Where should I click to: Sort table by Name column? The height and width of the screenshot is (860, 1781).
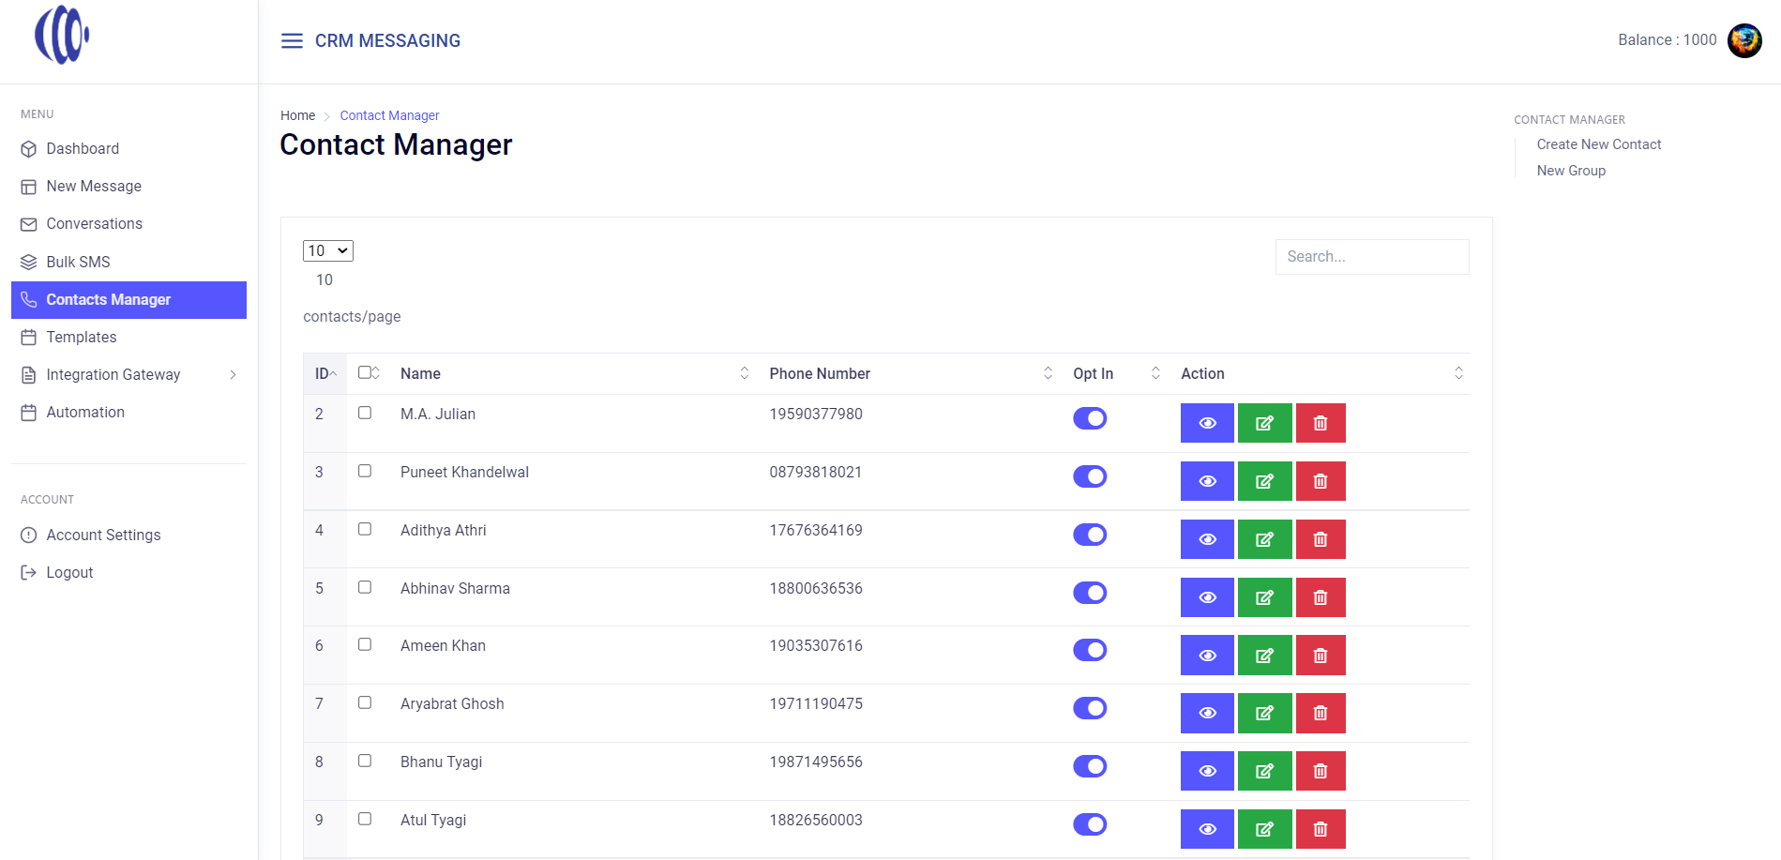coord(574,373)
